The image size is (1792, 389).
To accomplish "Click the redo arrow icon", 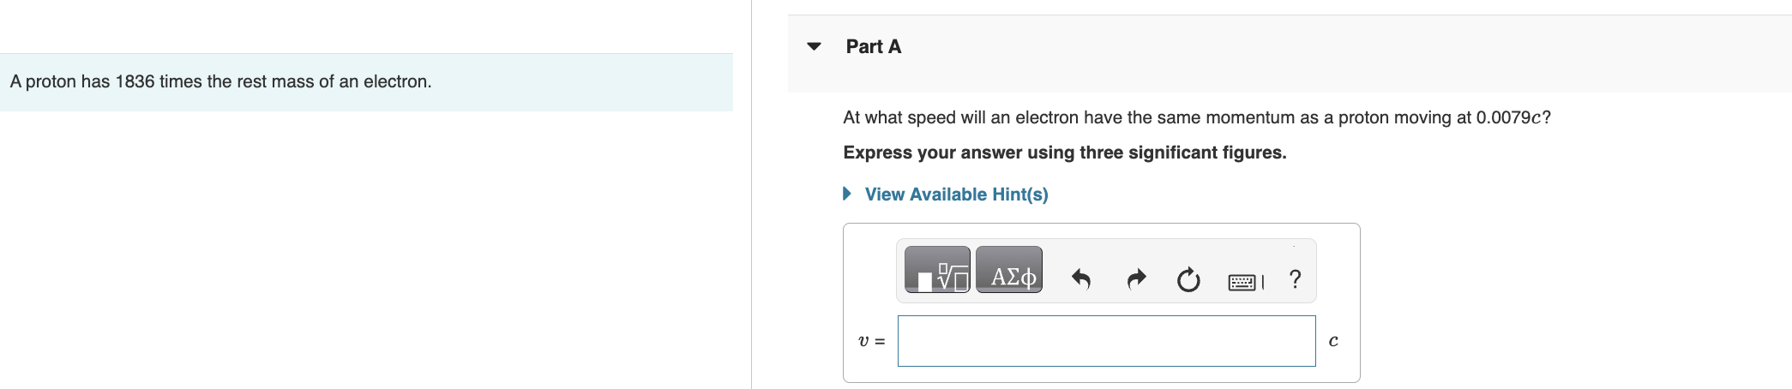I will click(1136, 278).
